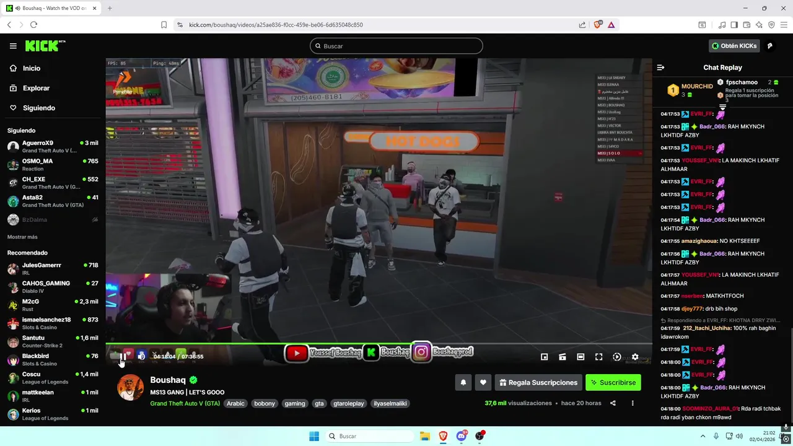Reload the browser page

33,25
